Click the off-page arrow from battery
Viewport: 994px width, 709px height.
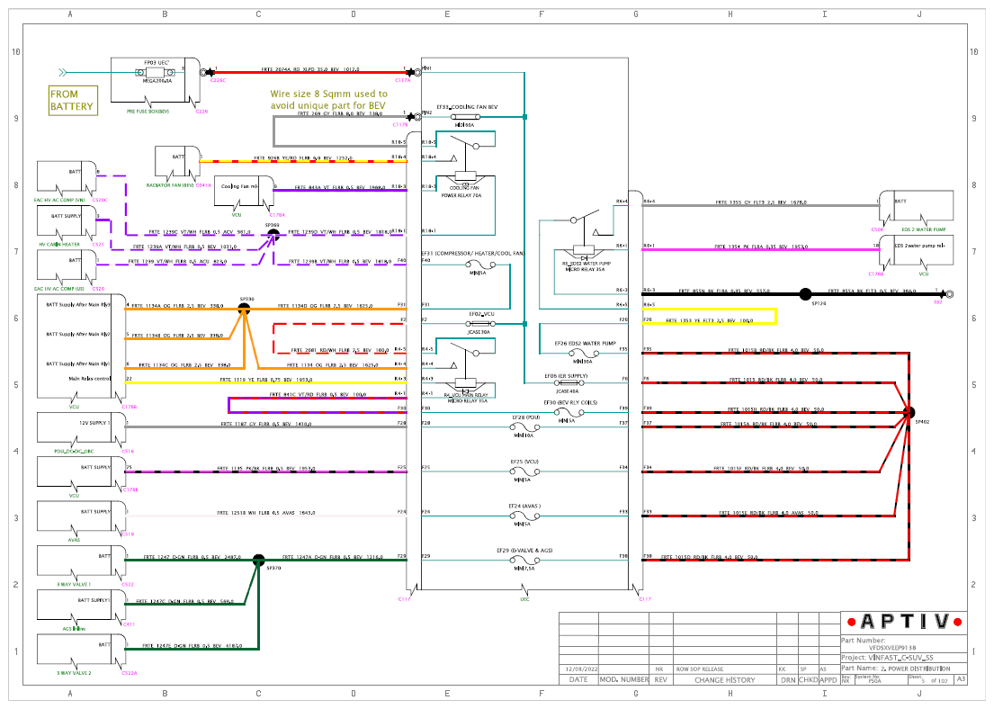(x=62, y=72)
